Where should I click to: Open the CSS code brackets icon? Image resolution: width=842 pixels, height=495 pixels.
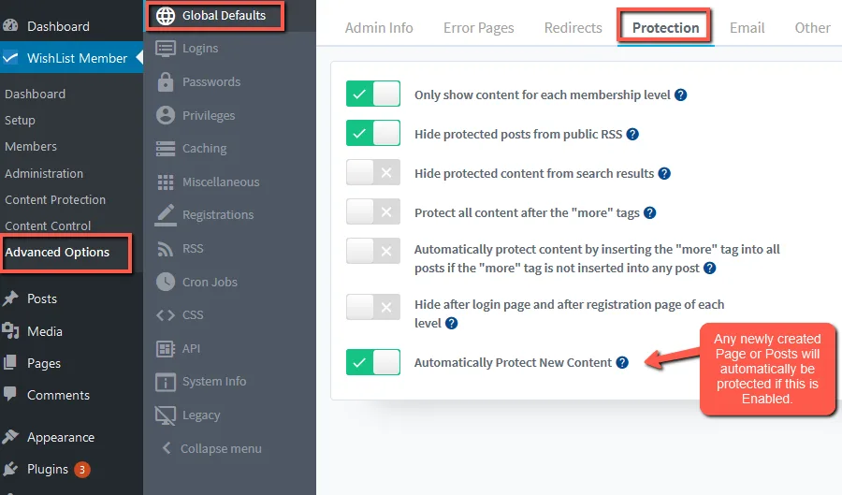click(x=166, y=314)
